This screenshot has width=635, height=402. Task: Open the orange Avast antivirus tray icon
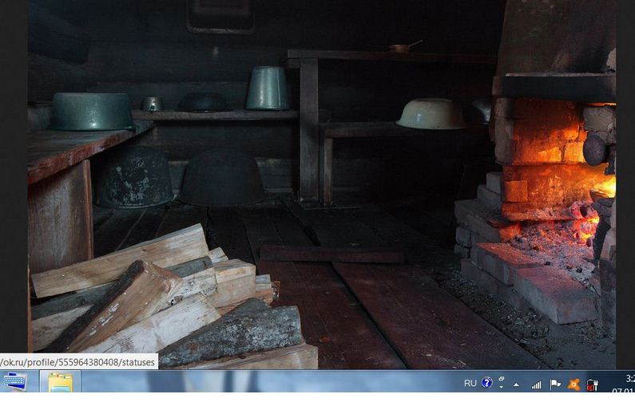pyautogui.click(x=573, y=384)
